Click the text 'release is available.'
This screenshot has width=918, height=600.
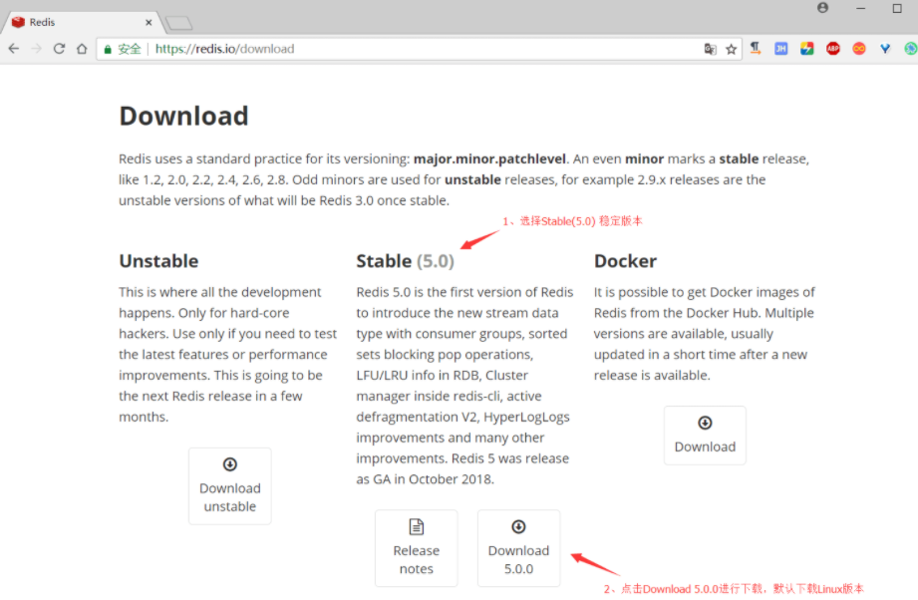[652, 375]
